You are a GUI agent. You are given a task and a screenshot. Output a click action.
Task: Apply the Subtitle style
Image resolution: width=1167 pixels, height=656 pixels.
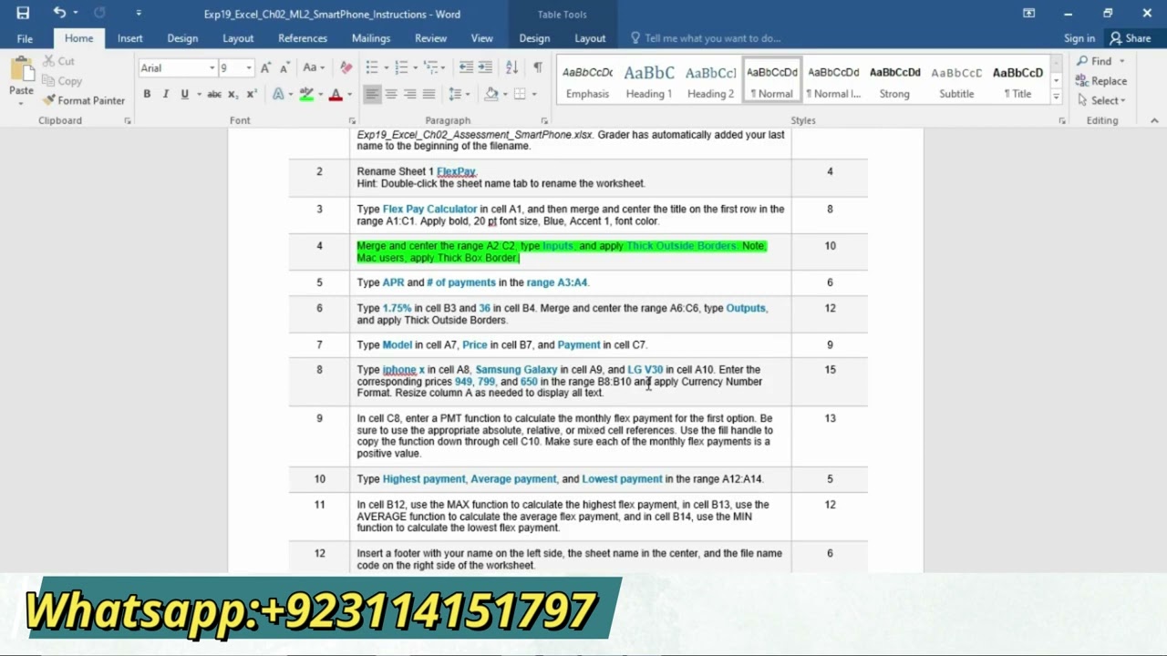pyautogui.click(x=956, y=82)
